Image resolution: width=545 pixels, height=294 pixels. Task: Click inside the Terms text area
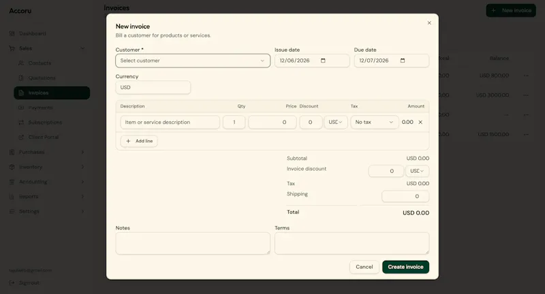352,244
